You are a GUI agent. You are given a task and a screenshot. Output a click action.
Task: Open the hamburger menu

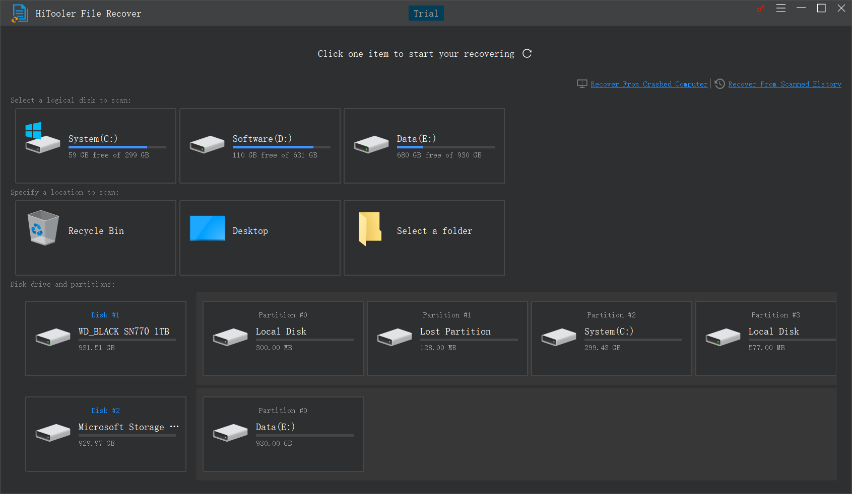(780, 8)
